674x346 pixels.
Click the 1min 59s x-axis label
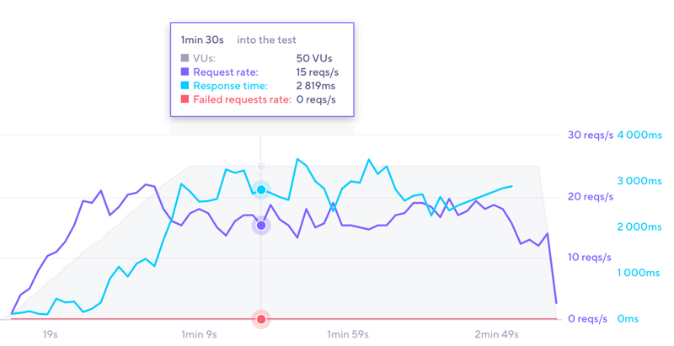click(348, 335)
